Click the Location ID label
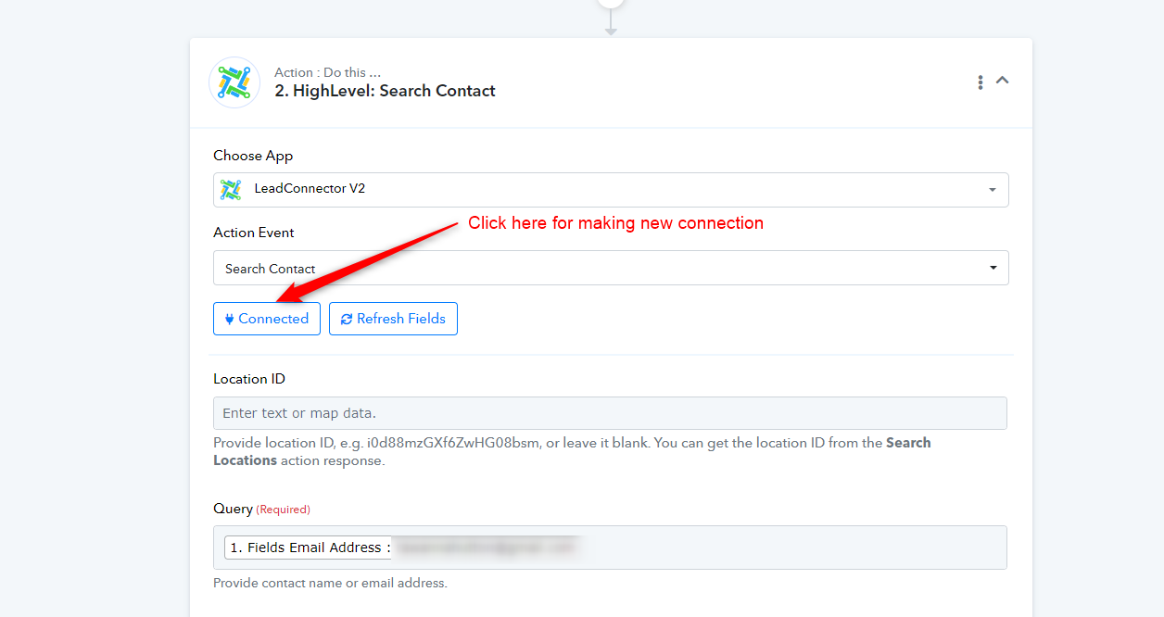Image resolution: width=1164 pixels, height=617 pixels. tap(249, 379)
